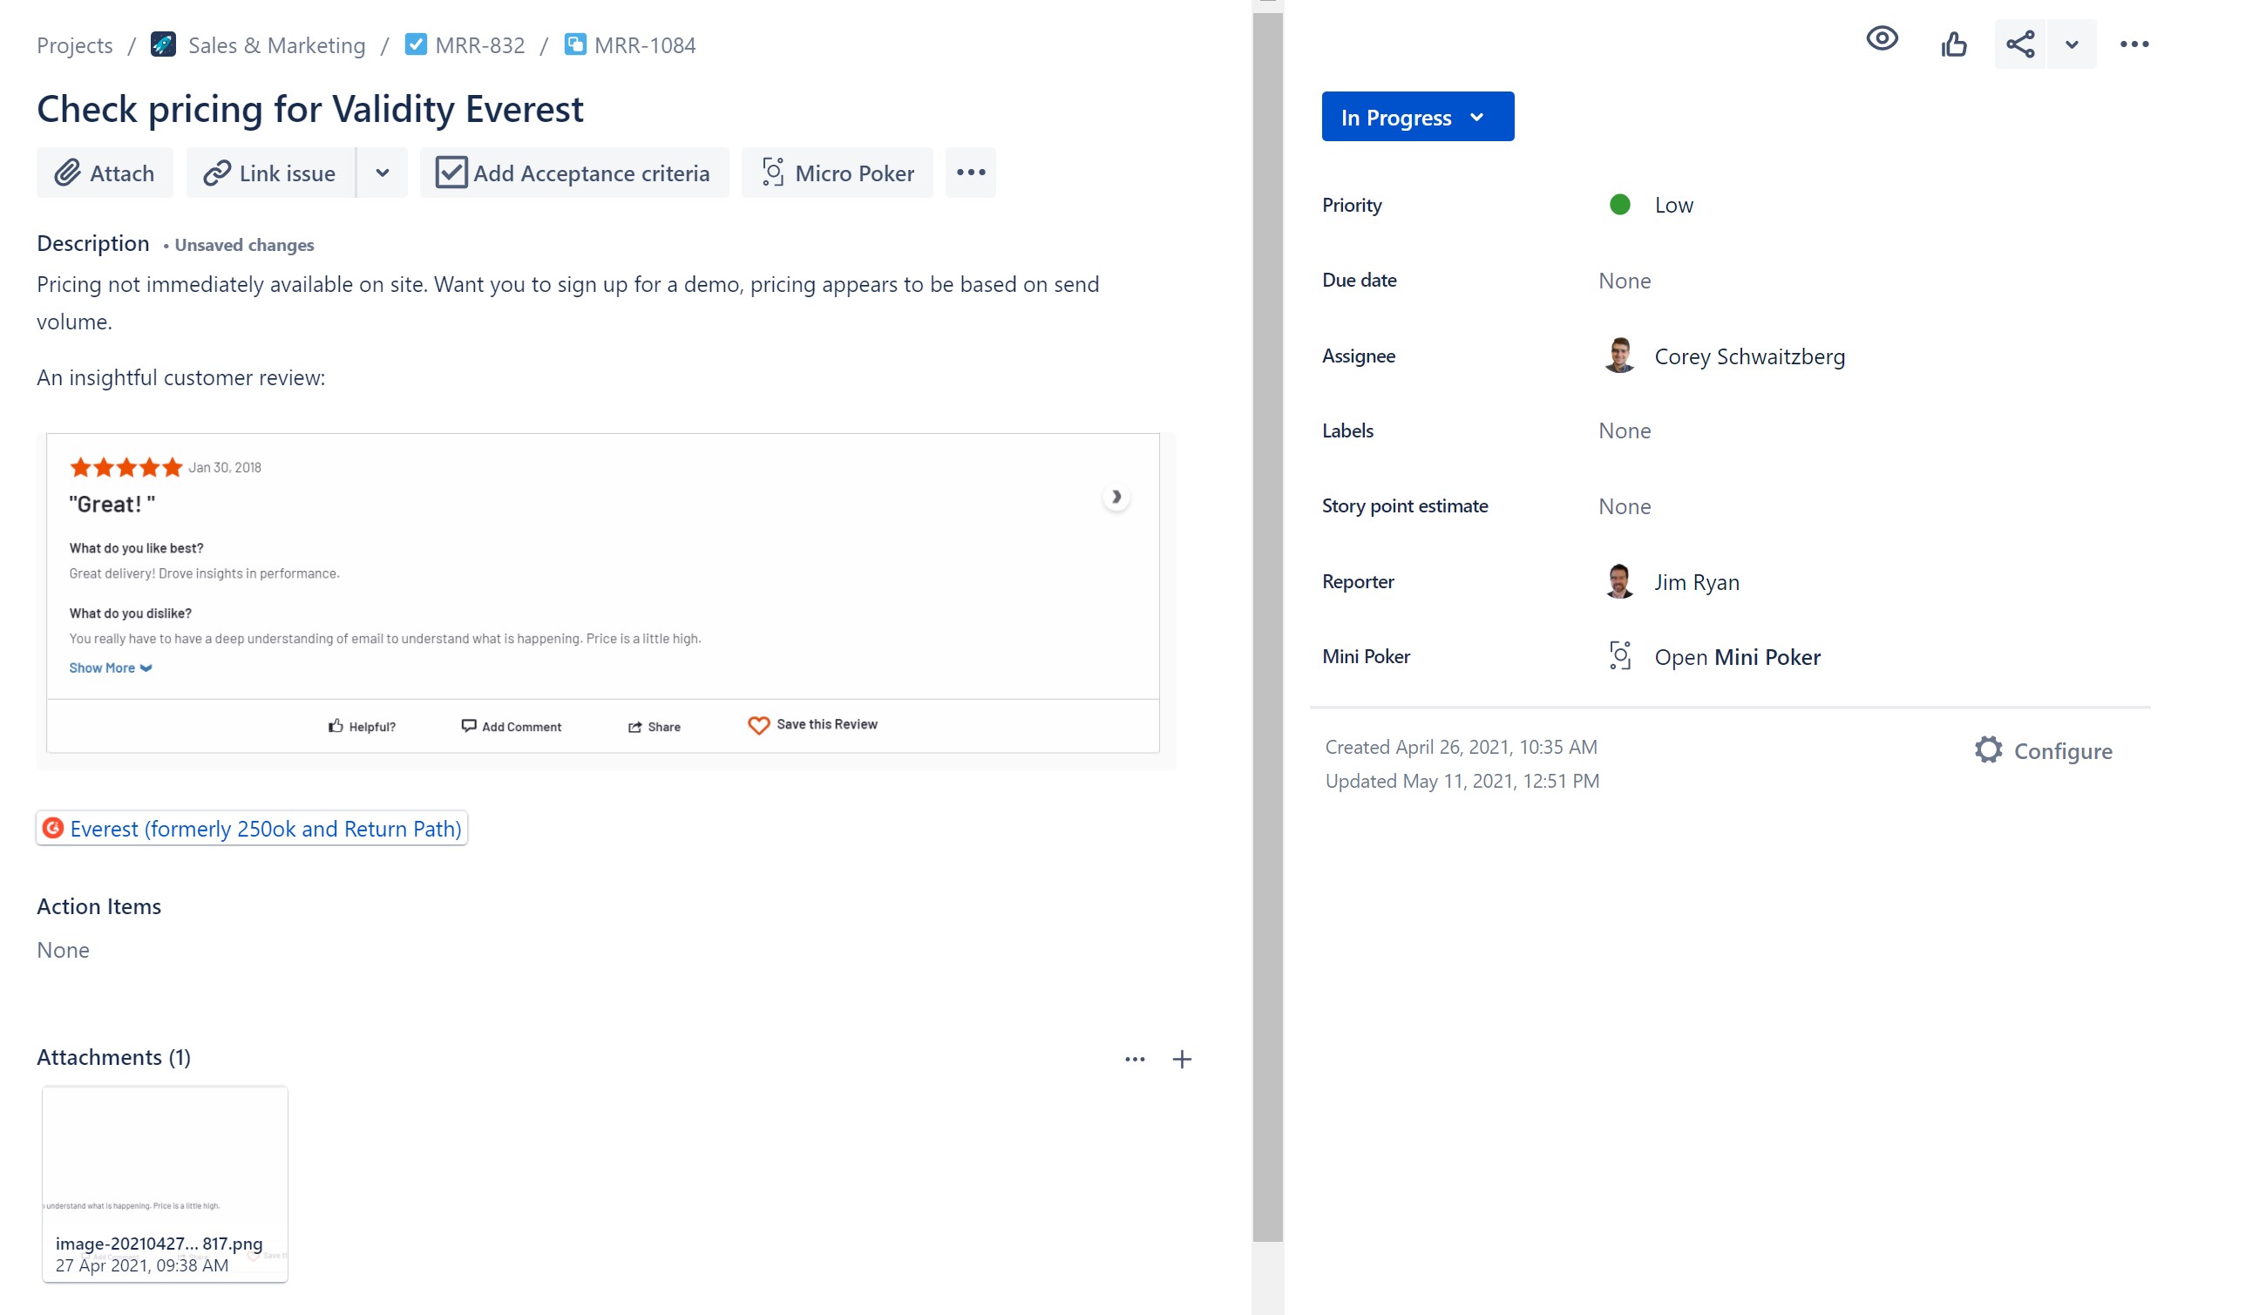Open the Everest formerly 250ok link
Image resolution: width=2259 pixels, height=1315 pixels.
click(x=252, y=828)
